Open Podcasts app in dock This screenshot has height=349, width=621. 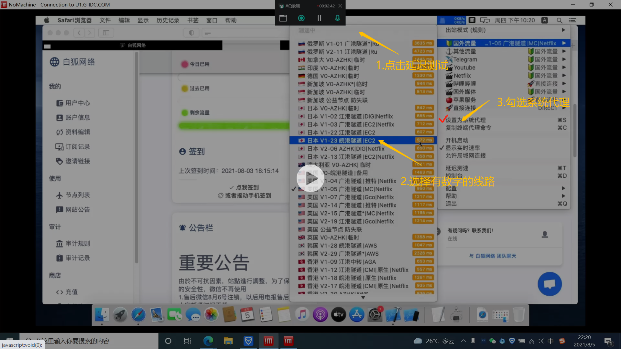click(320, 314)
